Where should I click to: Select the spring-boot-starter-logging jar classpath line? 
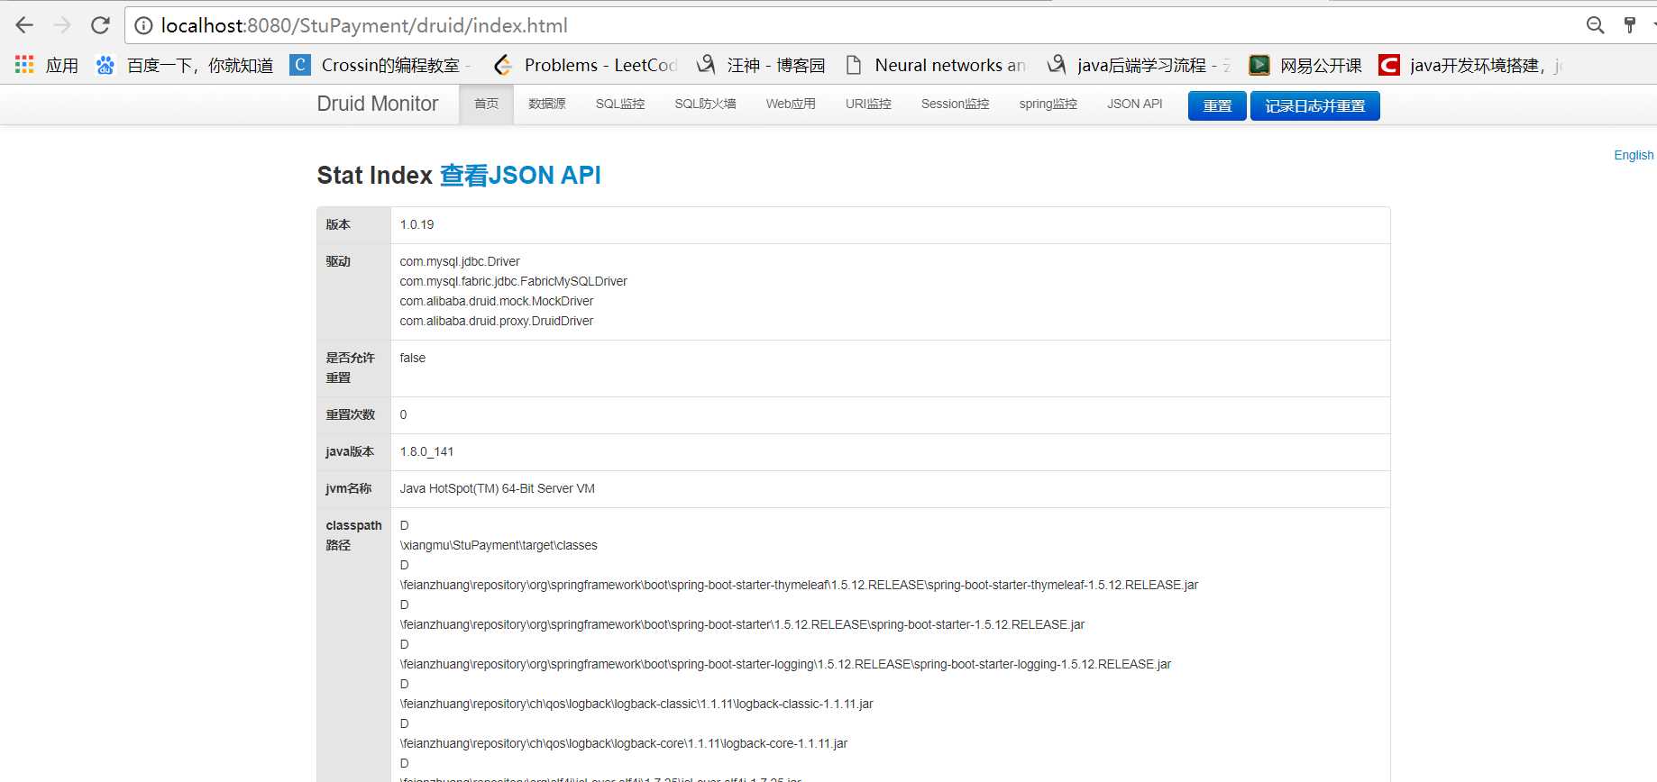click(x=786, y=664)
